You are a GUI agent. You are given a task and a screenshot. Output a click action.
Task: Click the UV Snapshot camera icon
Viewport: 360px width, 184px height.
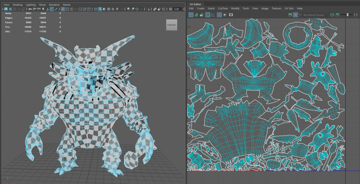click(x=231, y=15)
